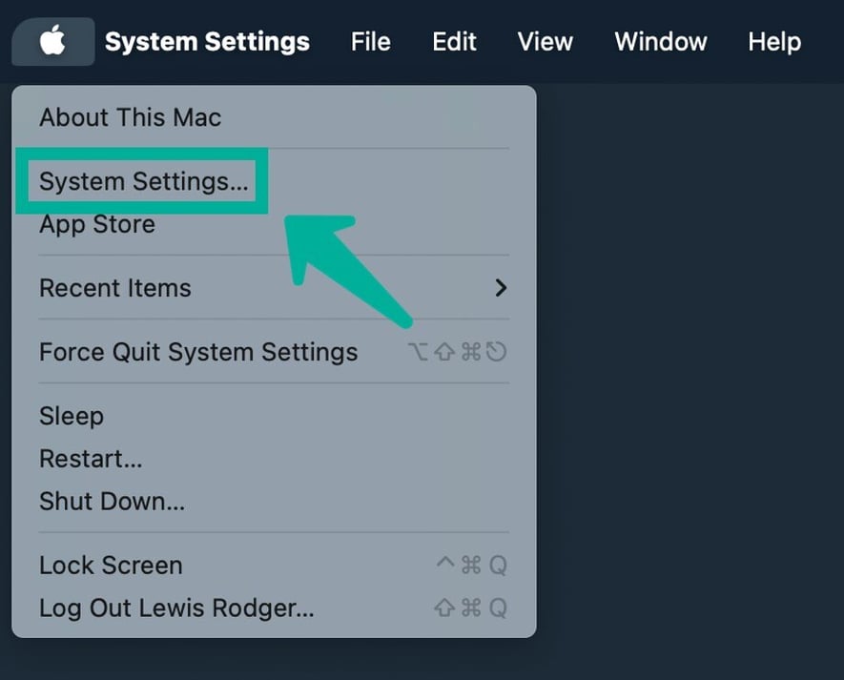
Task: Open the Edit menu
Action: click(x=453, y=41)
